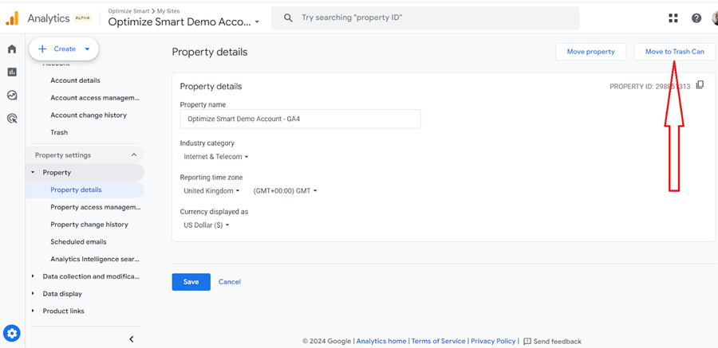The height and width of the screenshot is (348, 718).
Task: Click the Save button
Action: pos(191,282)
